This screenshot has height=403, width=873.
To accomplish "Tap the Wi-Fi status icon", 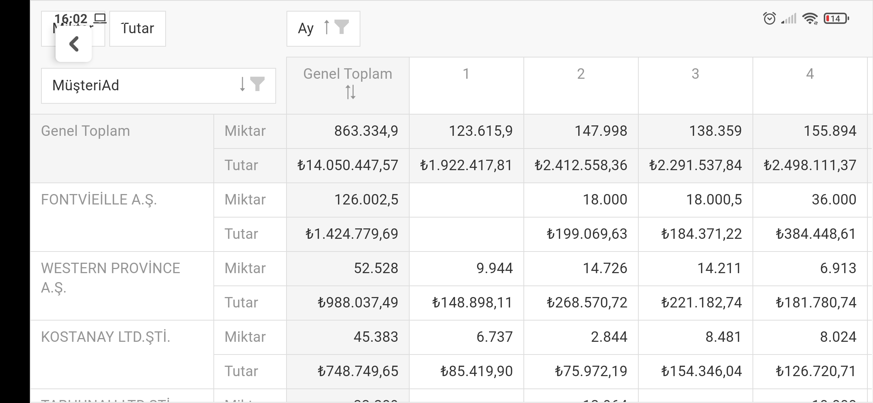I will click(810, 18).
